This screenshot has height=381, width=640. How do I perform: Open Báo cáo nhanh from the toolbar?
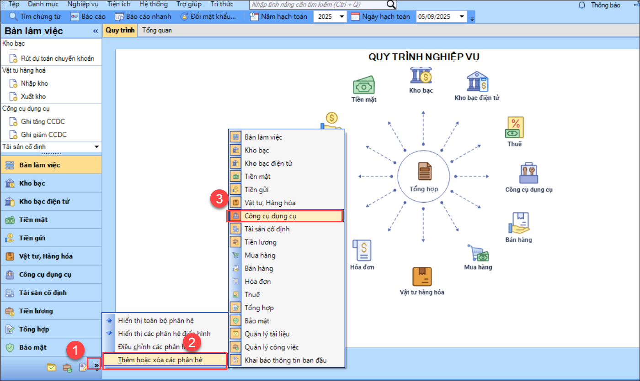pyautogui.click(x=143, y=17)
